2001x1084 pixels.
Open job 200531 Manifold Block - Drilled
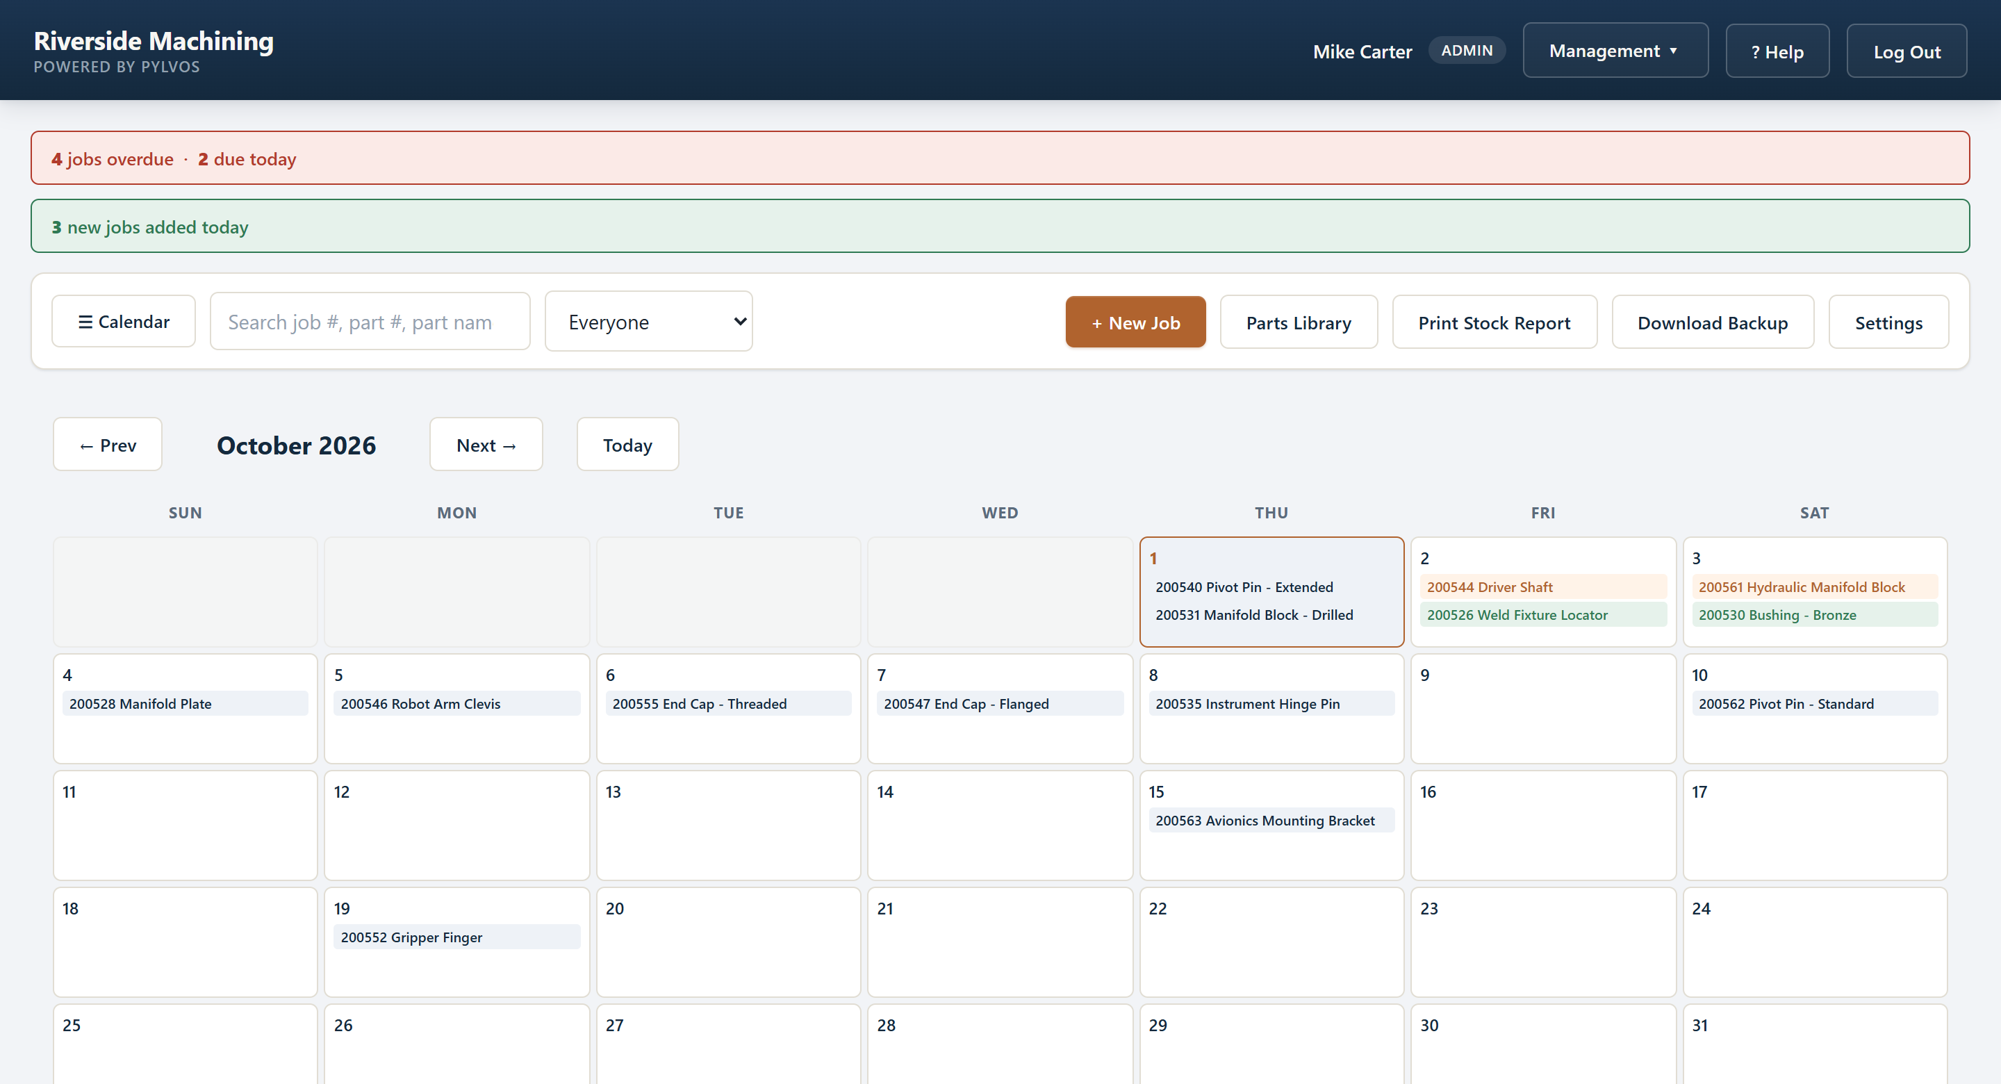click(x=1271, y=615)
